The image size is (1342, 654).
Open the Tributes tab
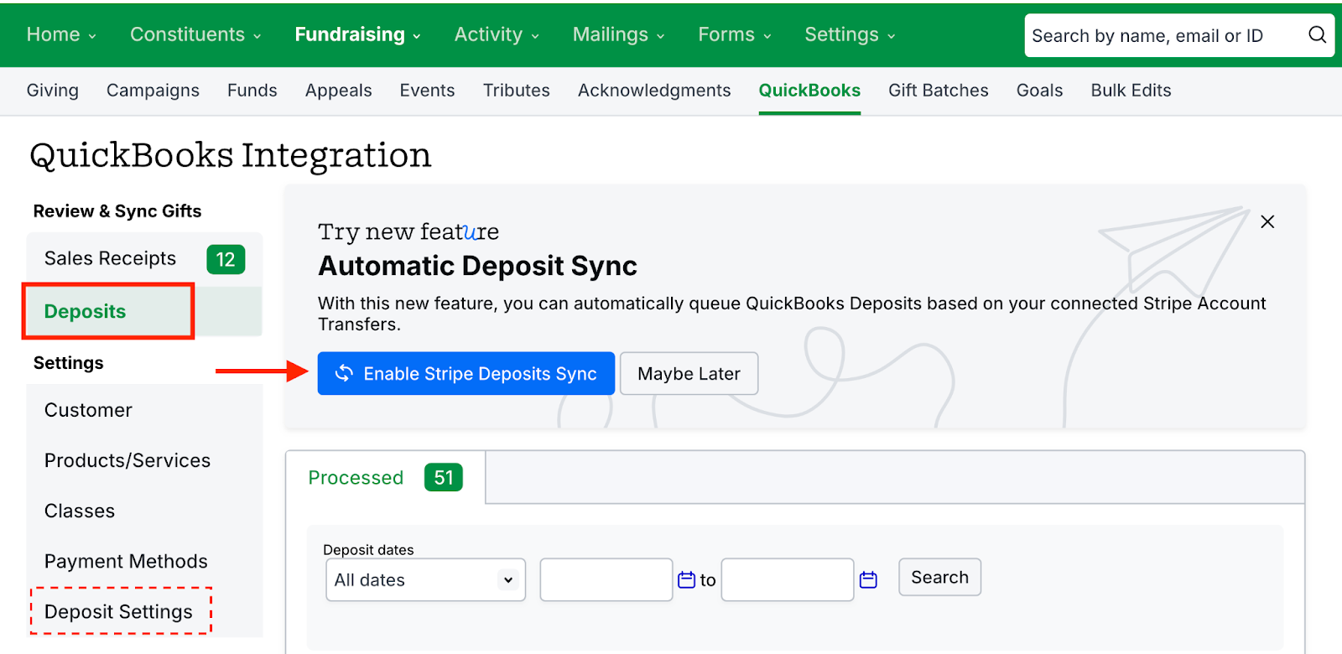click(x=516, y=91)
